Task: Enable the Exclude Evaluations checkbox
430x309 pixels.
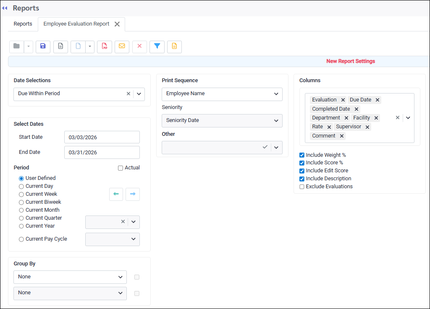Action: pos(302,187)
